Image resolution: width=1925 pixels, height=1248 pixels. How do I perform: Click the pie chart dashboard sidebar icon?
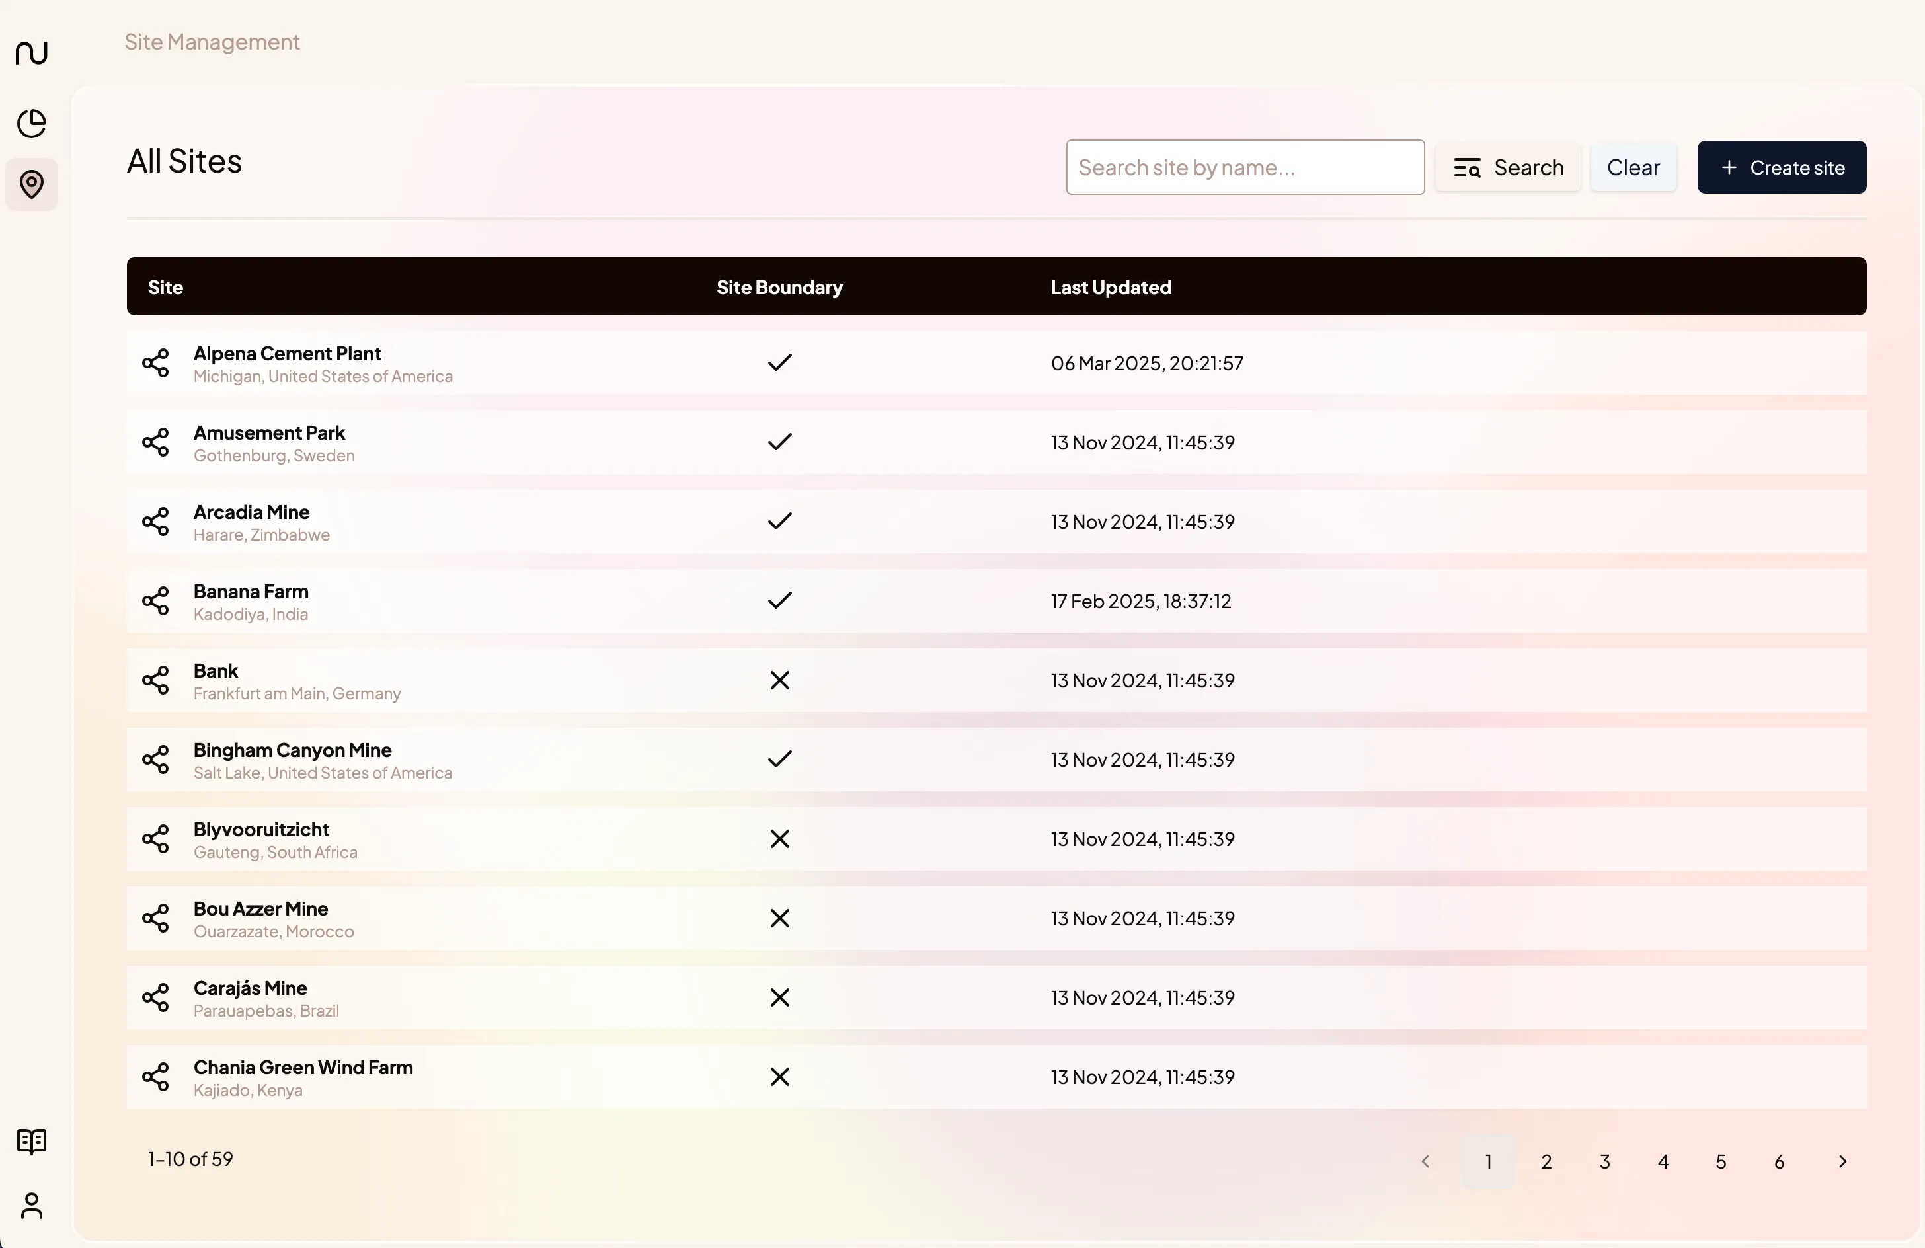tap(32, 123)
